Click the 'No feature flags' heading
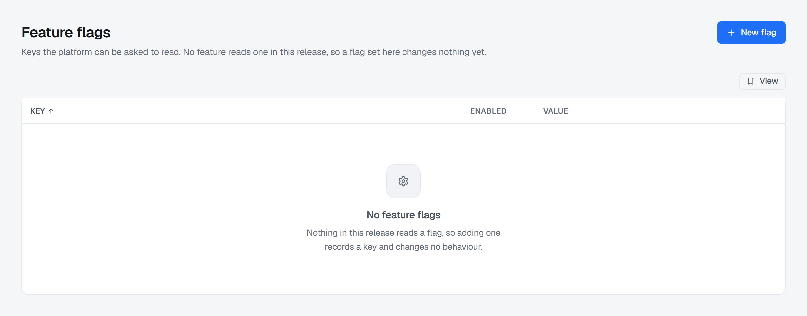The height and width of the screenshot is (316, 807). coord(403,215)
